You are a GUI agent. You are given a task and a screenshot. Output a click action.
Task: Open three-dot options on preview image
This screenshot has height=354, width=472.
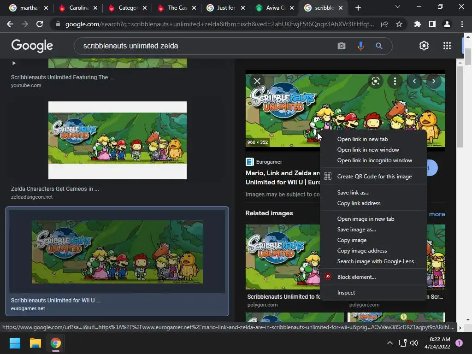[x=395, y=81]
